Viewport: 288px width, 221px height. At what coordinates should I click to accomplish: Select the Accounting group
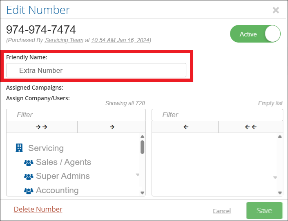(57, 190)
